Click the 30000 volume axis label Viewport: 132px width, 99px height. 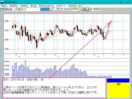(7, 70)
